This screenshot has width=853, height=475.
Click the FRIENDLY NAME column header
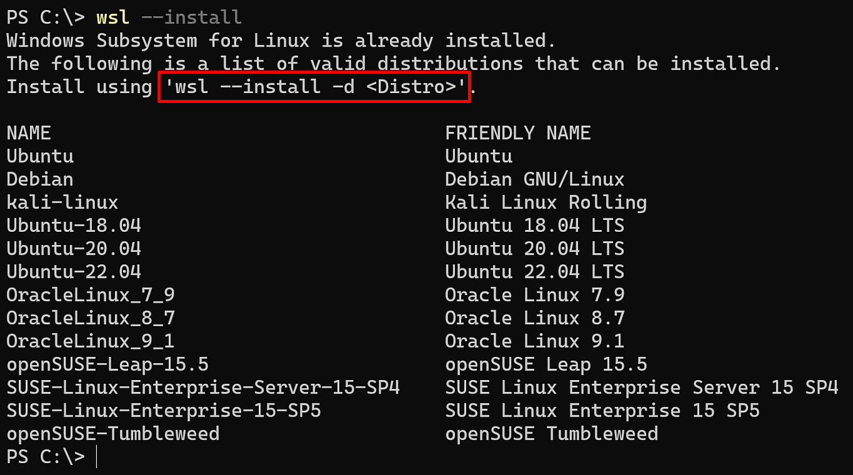click(518, 133)
